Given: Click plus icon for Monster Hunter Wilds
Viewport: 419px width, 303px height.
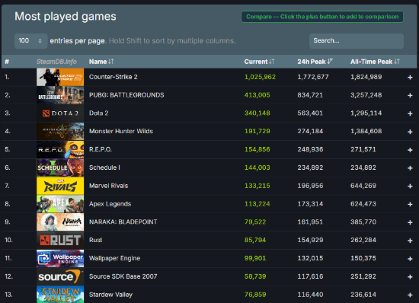Looking at the screenshot, I should [410, 132].
